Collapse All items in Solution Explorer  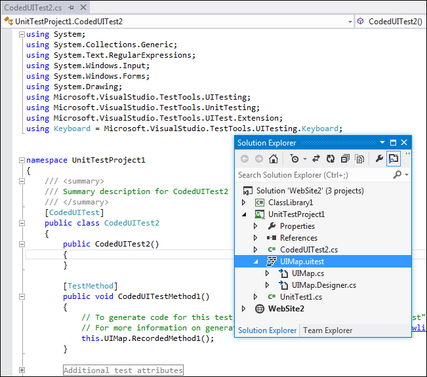coord(345,159)
